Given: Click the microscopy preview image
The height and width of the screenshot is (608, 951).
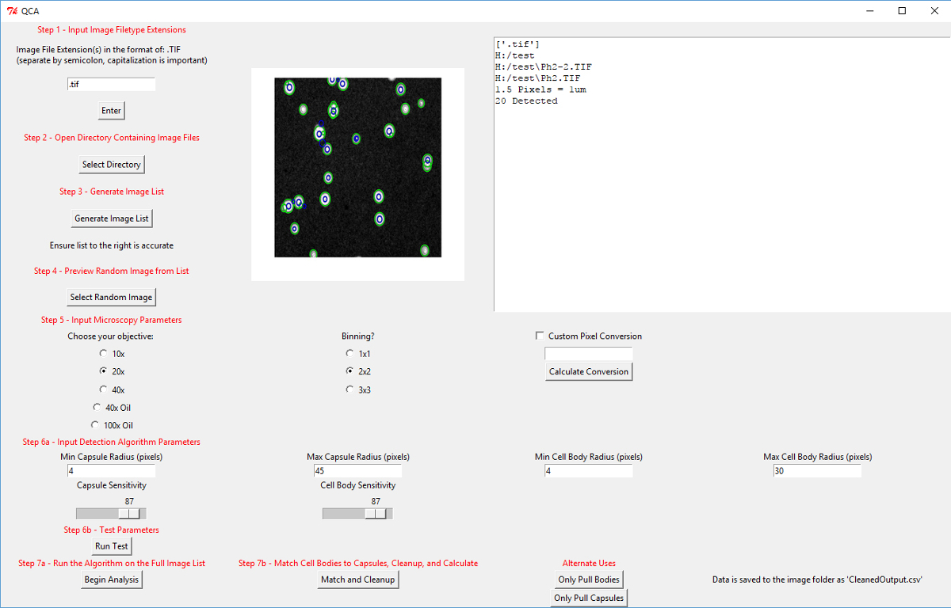Looking at the screenshot, I should pyautogui.click(x=357, y=167).
